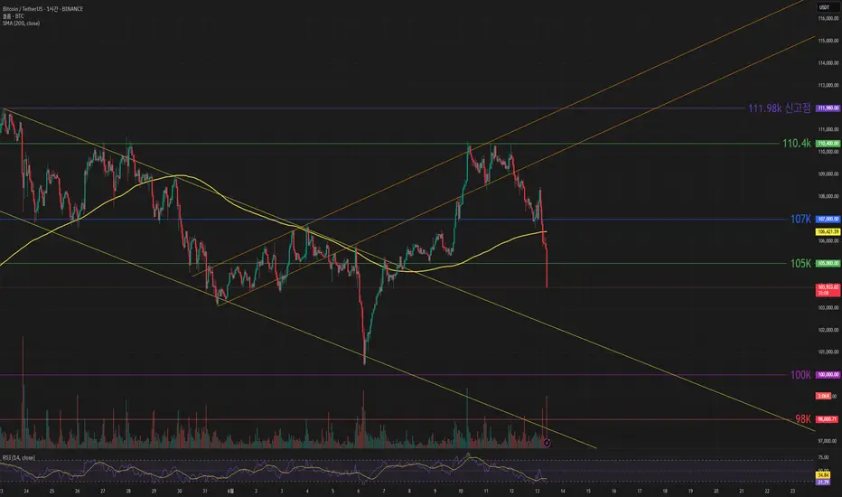The image size is (842, 497).
Task: Click the green 105,000.00 price tag
Action: [x=828, y=263]
